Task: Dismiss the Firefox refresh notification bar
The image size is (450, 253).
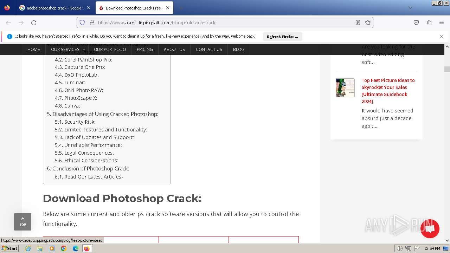Action: pyautogui.click(x=442, y=37)
